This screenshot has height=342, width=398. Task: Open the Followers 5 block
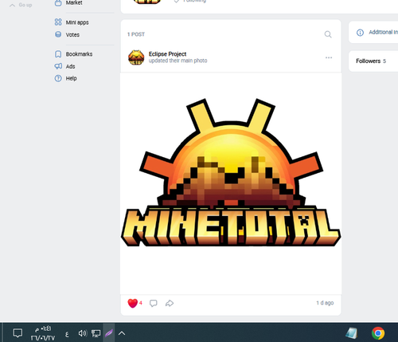[x=373, y=61]
